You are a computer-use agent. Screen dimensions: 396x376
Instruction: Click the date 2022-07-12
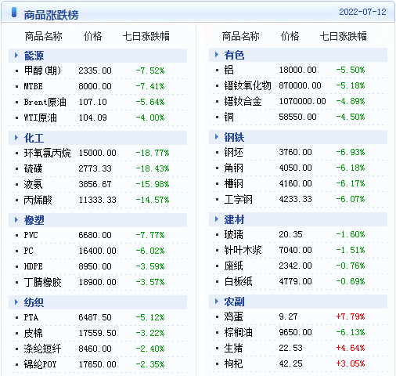click(362, 12)
